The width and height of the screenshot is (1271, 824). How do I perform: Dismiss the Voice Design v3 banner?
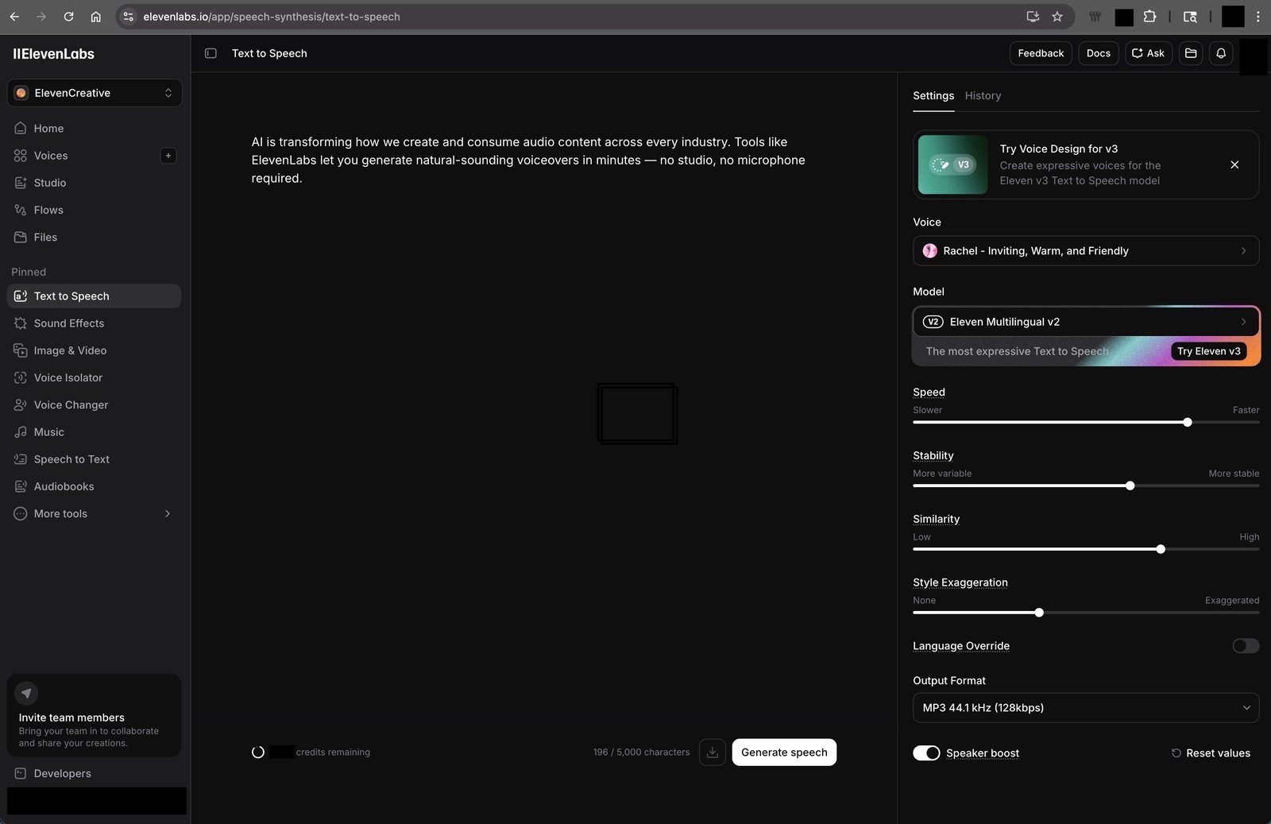pyautogui.click(x=1234, y=164)
